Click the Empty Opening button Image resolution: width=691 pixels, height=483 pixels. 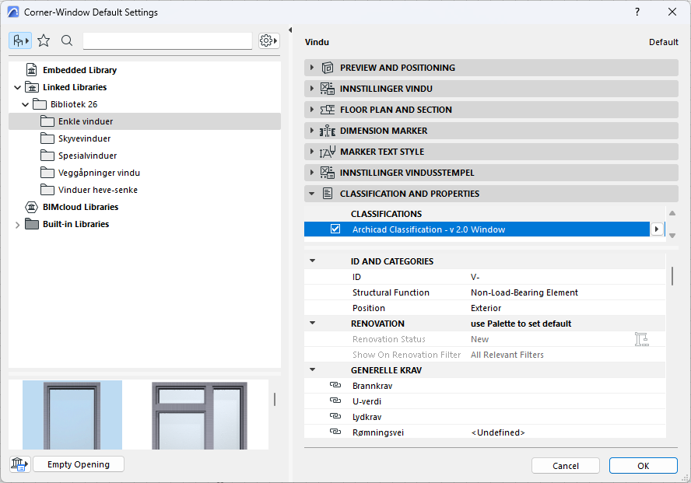pos(79,464)
